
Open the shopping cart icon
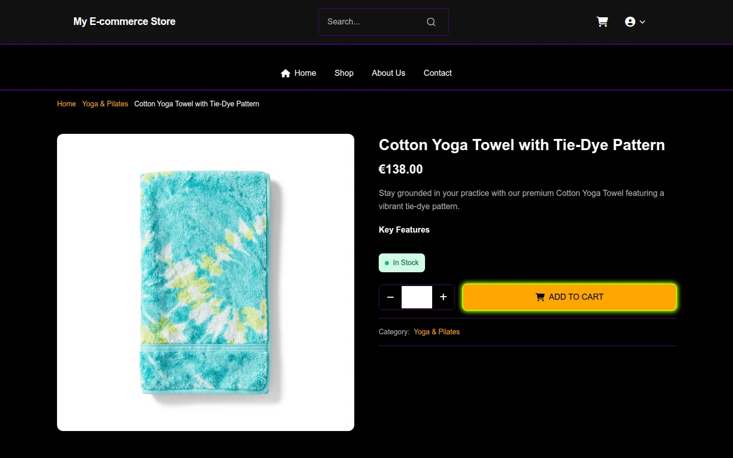pyautogui.click(x=602, y=22)
